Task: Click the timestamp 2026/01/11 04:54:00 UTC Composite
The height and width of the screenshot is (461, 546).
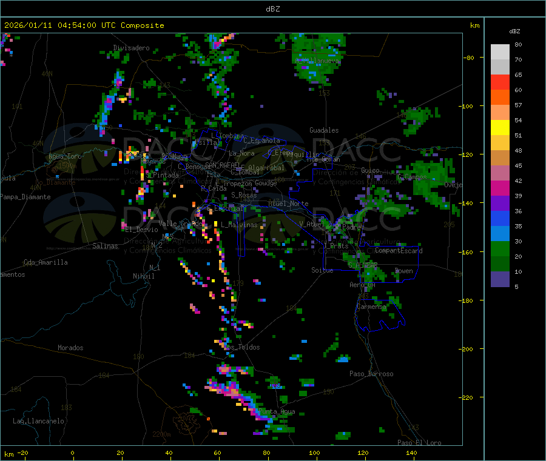Action: pos(84,25)
